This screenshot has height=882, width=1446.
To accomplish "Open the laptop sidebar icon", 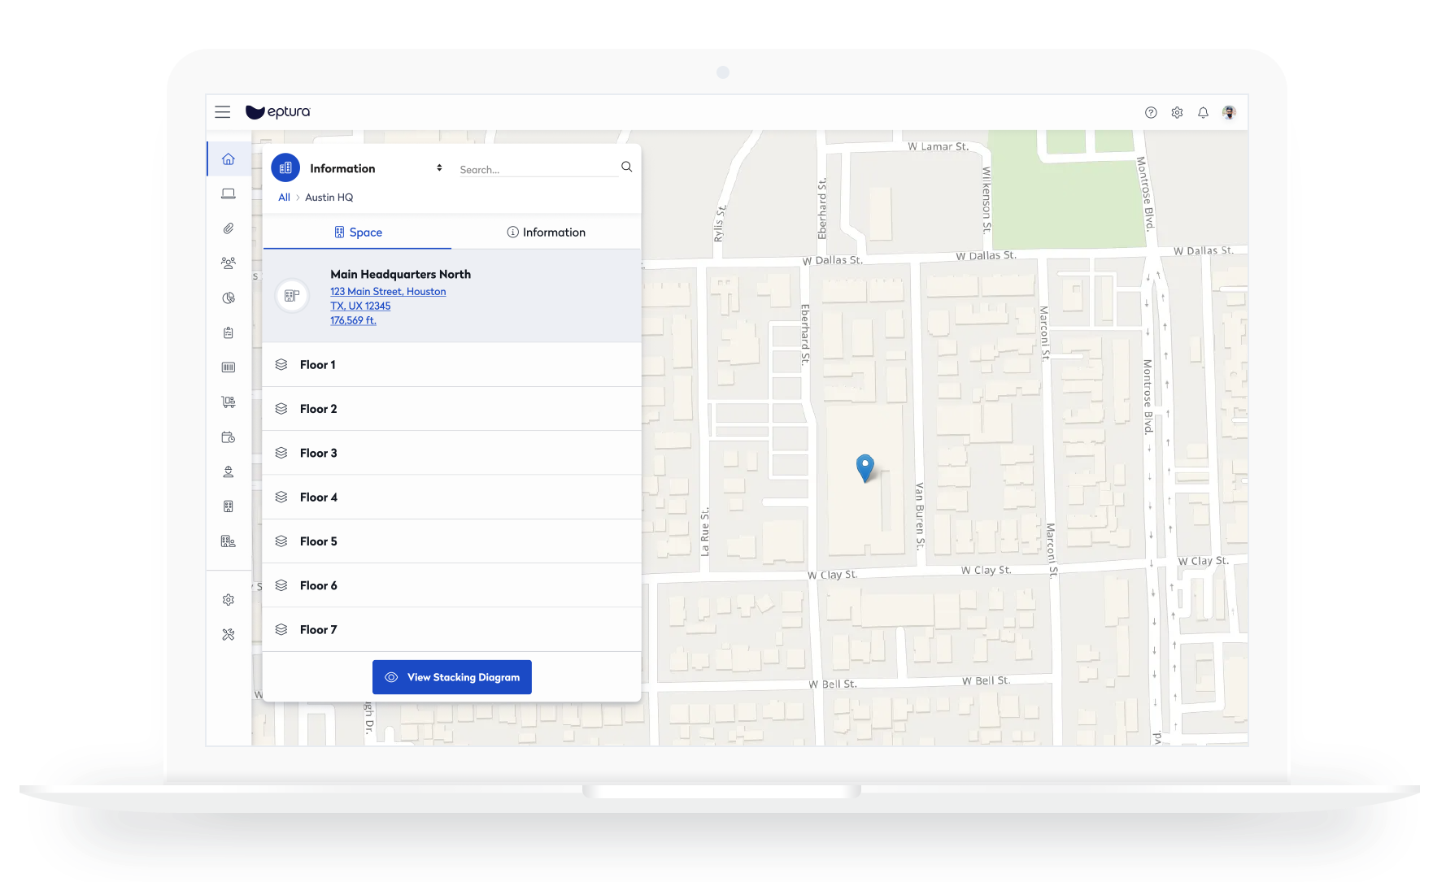I will pos(229,193).
